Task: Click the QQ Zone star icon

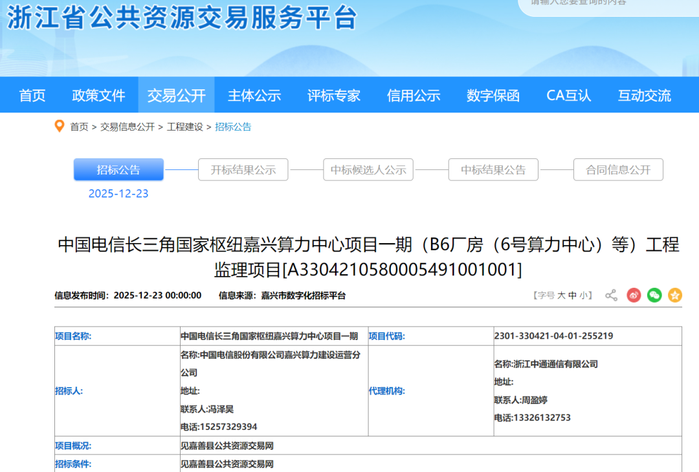Action: click(x=675, y=295)
